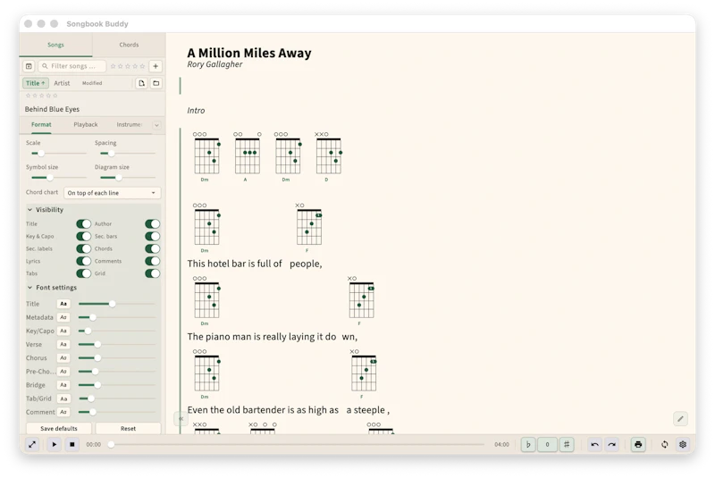Click the calendar icon beside the filter field
The height and width of the screenshot is (478, 715).
29,66
